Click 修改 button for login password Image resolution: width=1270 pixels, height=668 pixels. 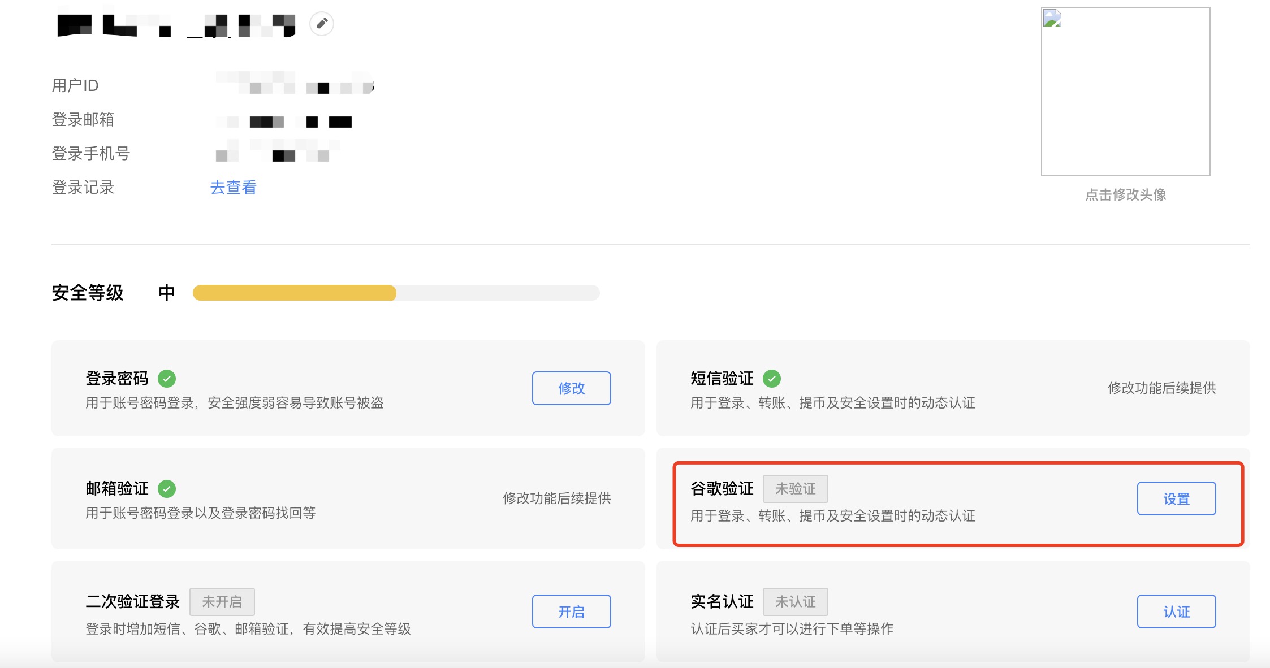click(x=571, y=388)
